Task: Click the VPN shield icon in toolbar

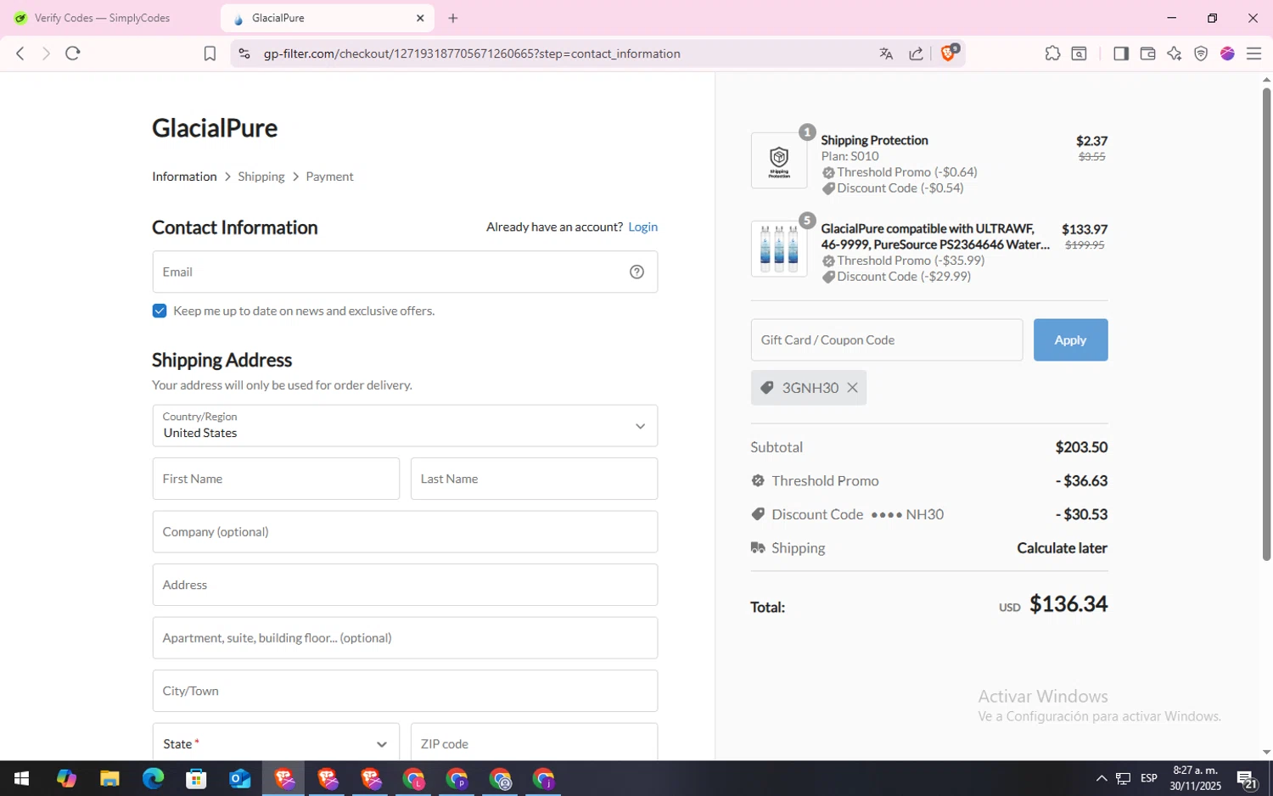Action: pyautogui.click(x=1201, y=53)
